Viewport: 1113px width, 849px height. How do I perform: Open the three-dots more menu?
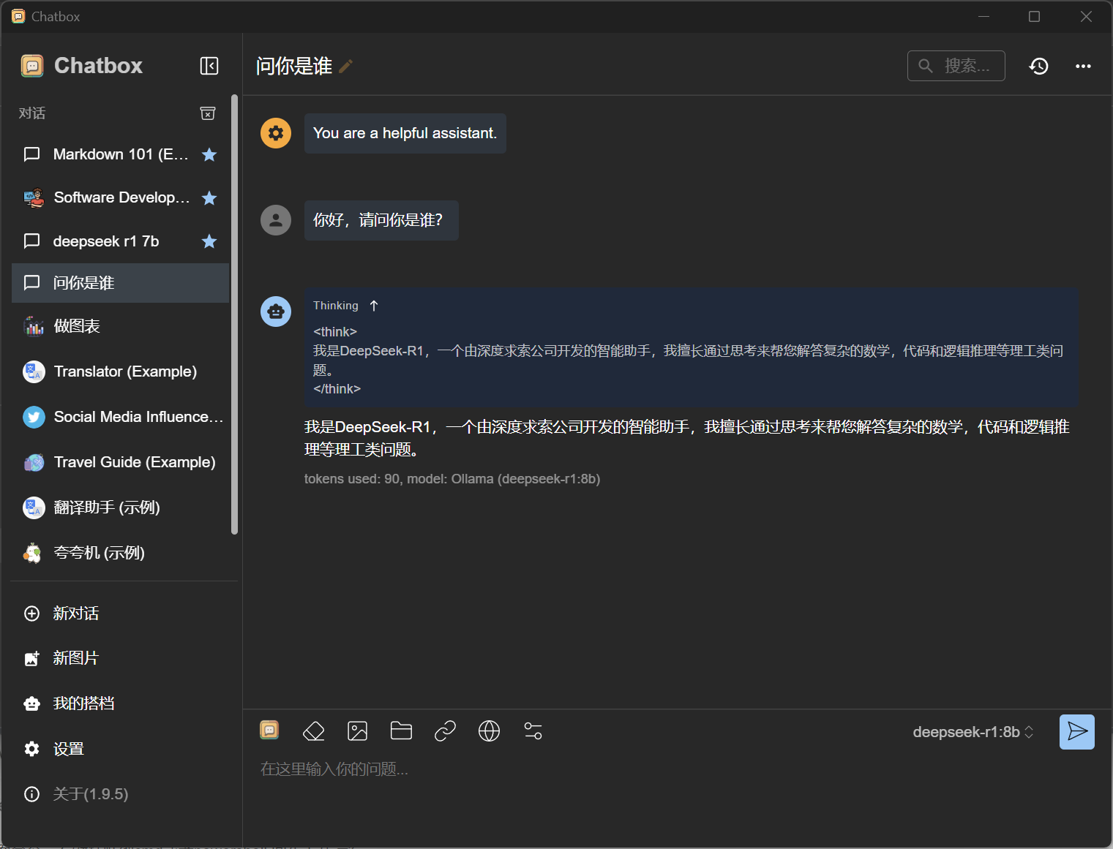coord(1083,67)
